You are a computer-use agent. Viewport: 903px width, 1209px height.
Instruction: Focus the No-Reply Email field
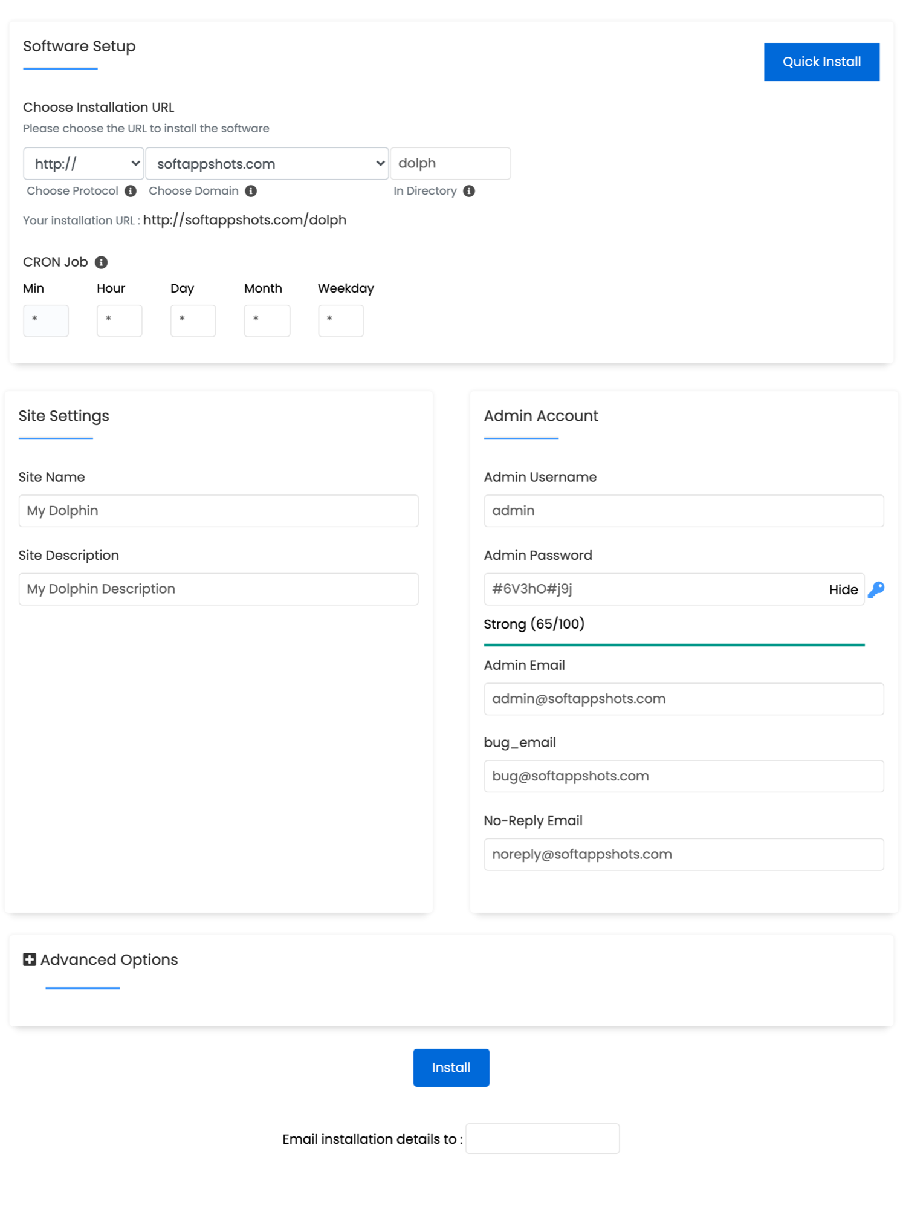684,854
